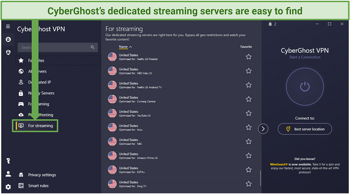Viewport: 350px width, 194px height.
Task: Click the US flag for HBO Max US
Action: (112, 71)
